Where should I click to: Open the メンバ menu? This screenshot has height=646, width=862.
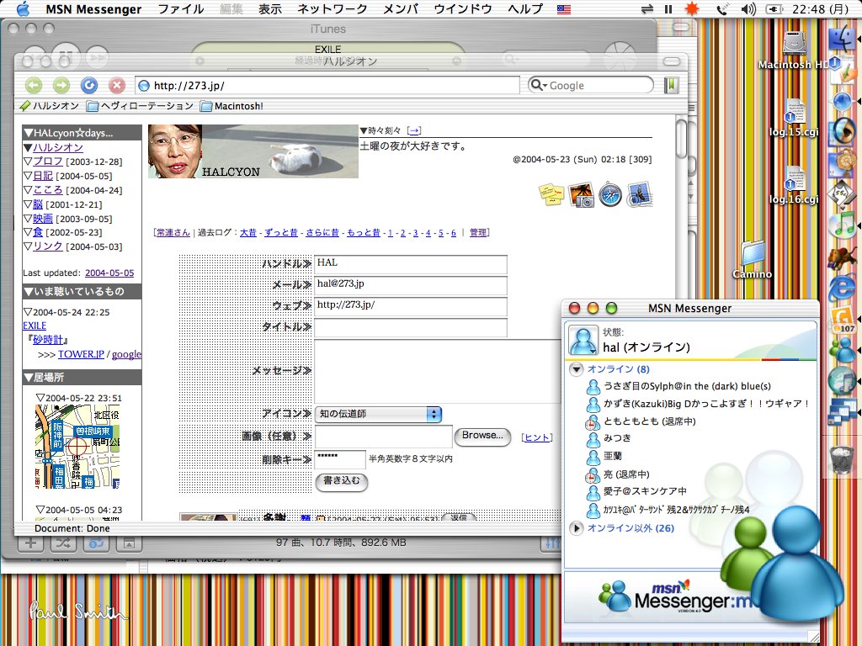(x=400, y=8)
